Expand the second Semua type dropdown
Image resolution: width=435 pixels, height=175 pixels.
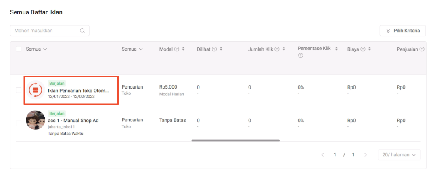(132, 49)
